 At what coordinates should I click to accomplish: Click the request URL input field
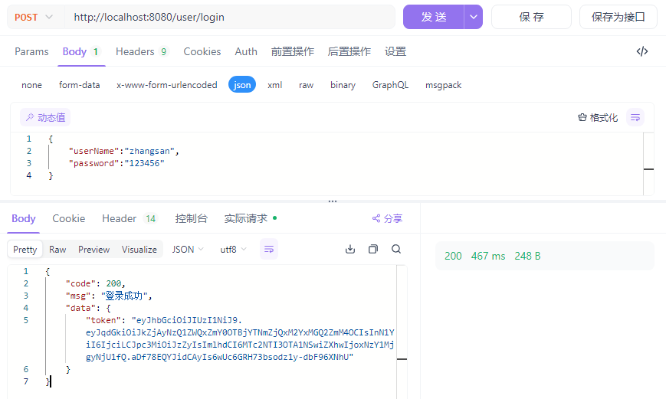point(230,17)
